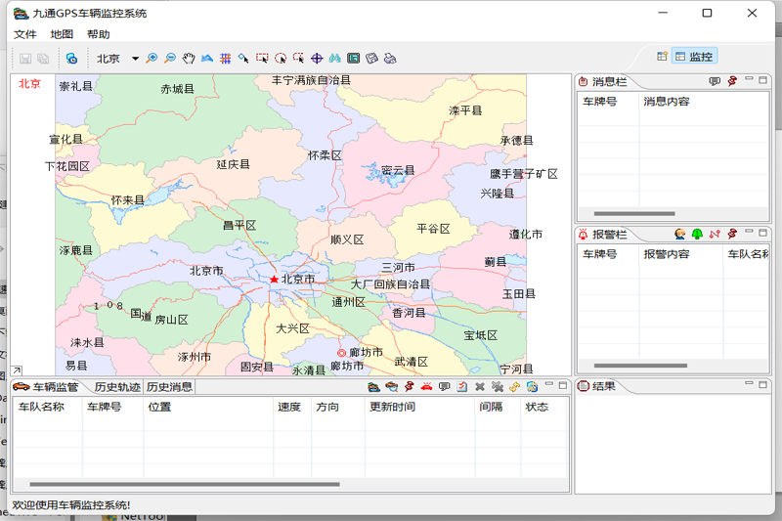Open the 帮助 menu

[x=99, y=34]
